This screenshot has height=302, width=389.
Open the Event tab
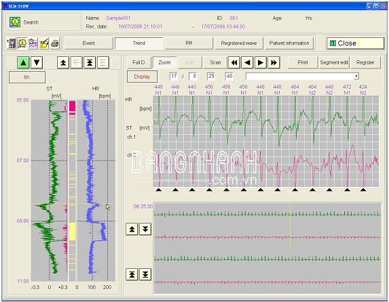[88, 43]
